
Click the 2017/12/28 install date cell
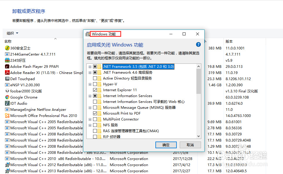182,159
